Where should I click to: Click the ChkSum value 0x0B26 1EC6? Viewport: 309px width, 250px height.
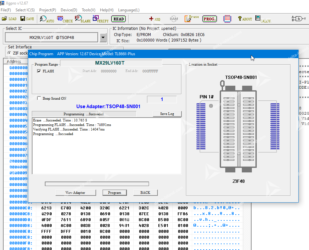192,35
